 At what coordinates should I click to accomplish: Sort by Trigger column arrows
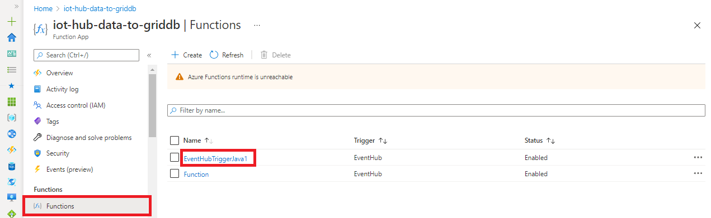[384, 141]
